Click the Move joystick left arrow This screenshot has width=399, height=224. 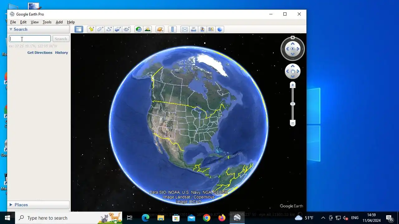click(287, 71)
